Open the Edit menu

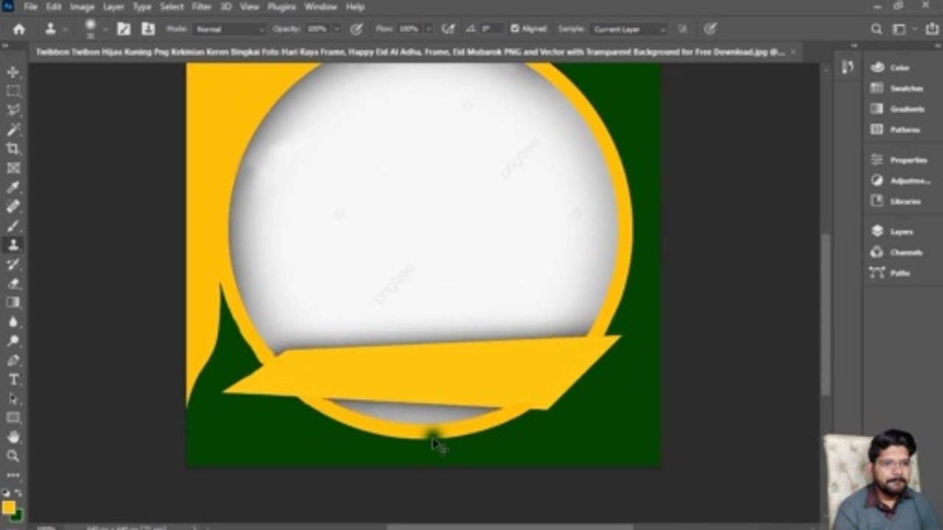point(54,7)
